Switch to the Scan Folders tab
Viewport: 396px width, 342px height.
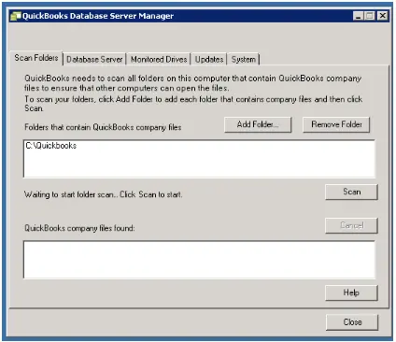pyautogui.click(x=36, y=58)
